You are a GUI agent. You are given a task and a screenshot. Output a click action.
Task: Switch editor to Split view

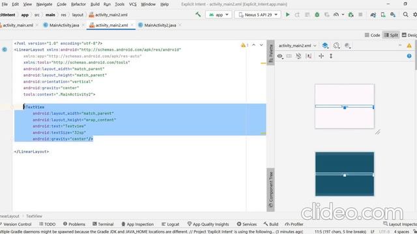tap(391, 35)
